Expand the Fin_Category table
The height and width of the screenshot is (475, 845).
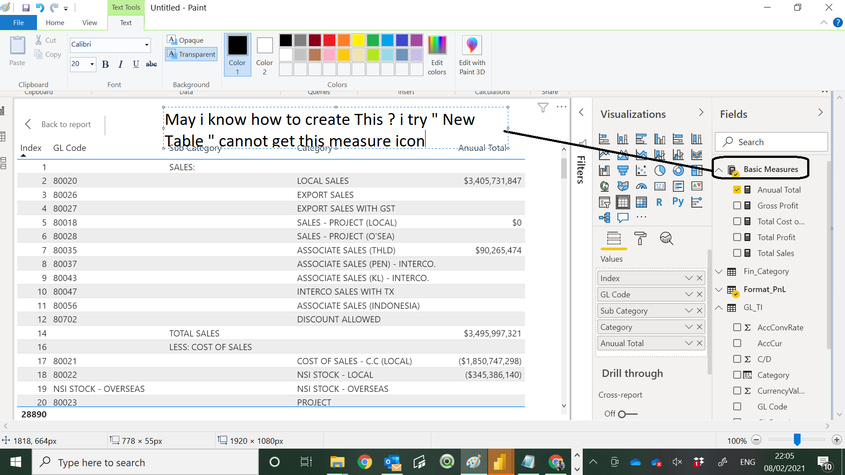click(719, 271)
